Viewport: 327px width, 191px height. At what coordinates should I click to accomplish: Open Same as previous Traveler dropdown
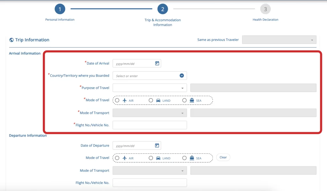pos(279,40)
